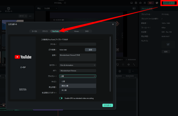Click the save project icon in top bar
Viewport: 178px width, 116px height.
coord(136,3)
